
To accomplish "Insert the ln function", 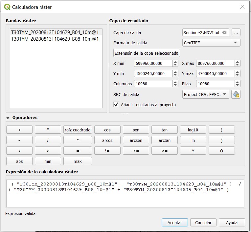I will (x=193, y=140).
